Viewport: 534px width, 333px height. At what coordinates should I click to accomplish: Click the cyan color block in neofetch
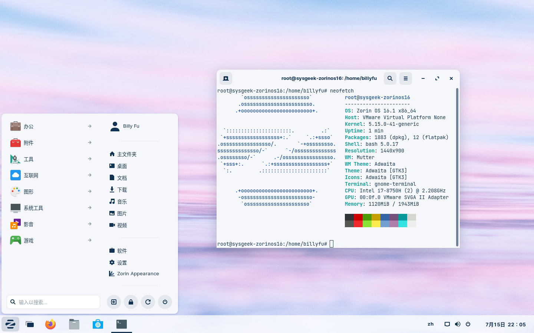click(403, 217)
